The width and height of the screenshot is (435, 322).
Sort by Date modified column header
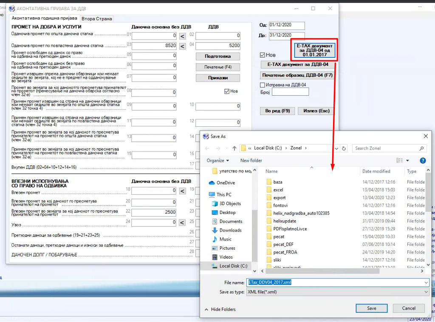(376, 171)
